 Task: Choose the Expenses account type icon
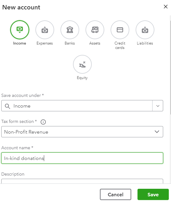(45, 30)
